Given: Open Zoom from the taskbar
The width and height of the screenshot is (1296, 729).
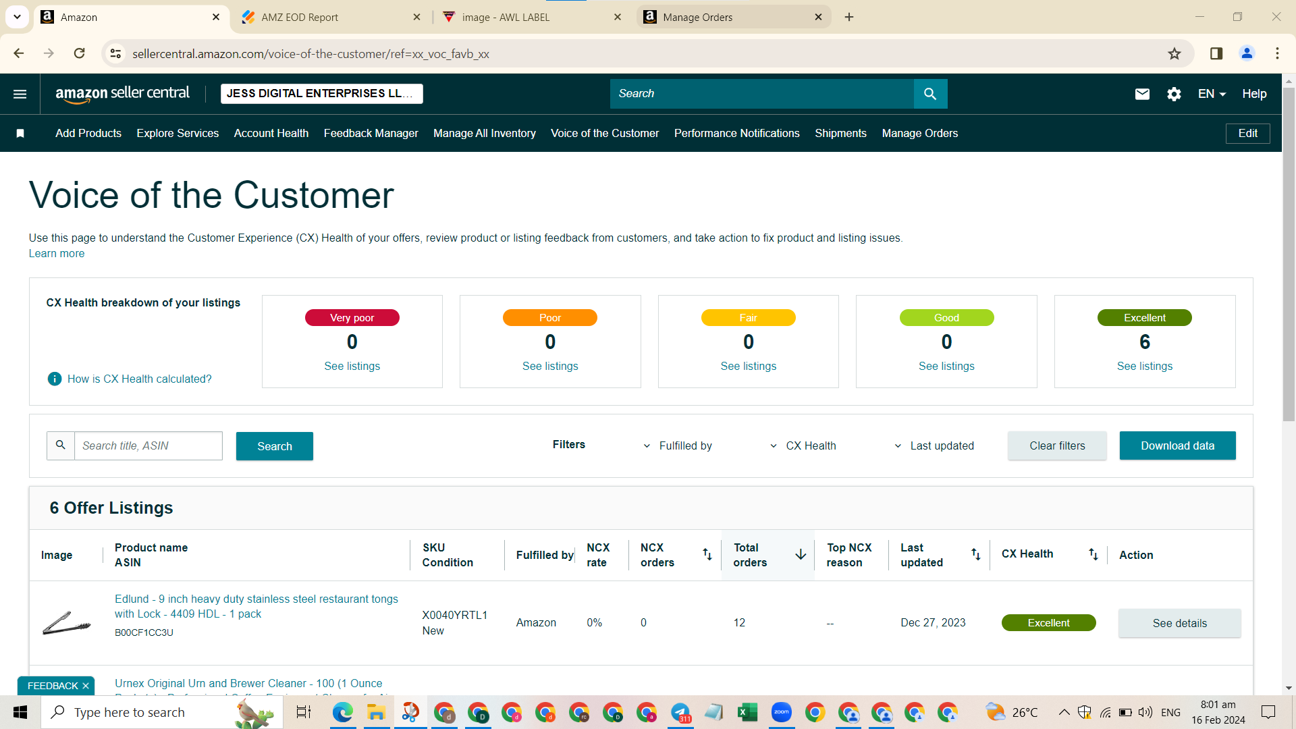Looking at the screenshot, I should pyautogui.click(x=781, y=712).
